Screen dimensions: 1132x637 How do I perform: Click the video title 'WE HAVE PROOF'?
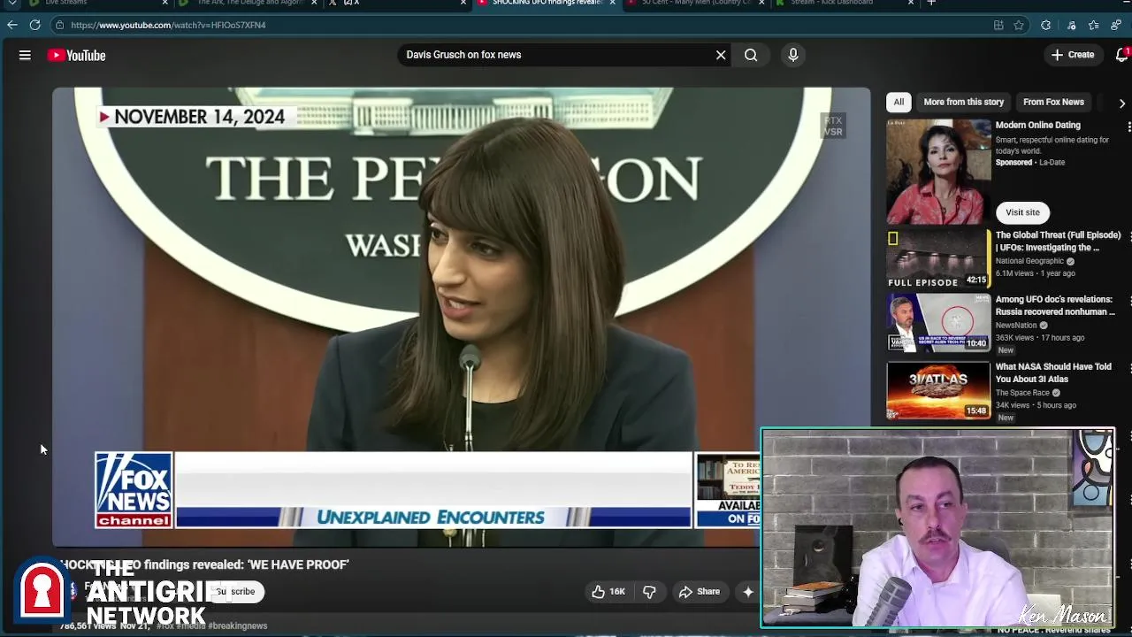pyautogui.click(x=205, y=564)
